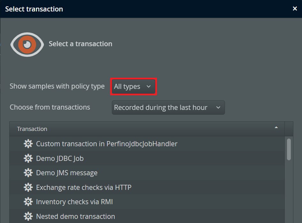Select the Demo JDBC Job transaction
Viewport: 302px width, 223px height.
point(60,158)
